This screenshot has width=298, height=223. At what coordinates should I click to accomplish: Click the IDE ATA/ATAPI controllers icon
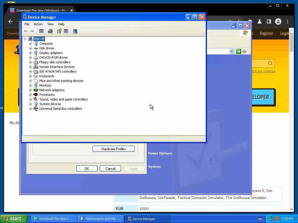tap(36, 71)
